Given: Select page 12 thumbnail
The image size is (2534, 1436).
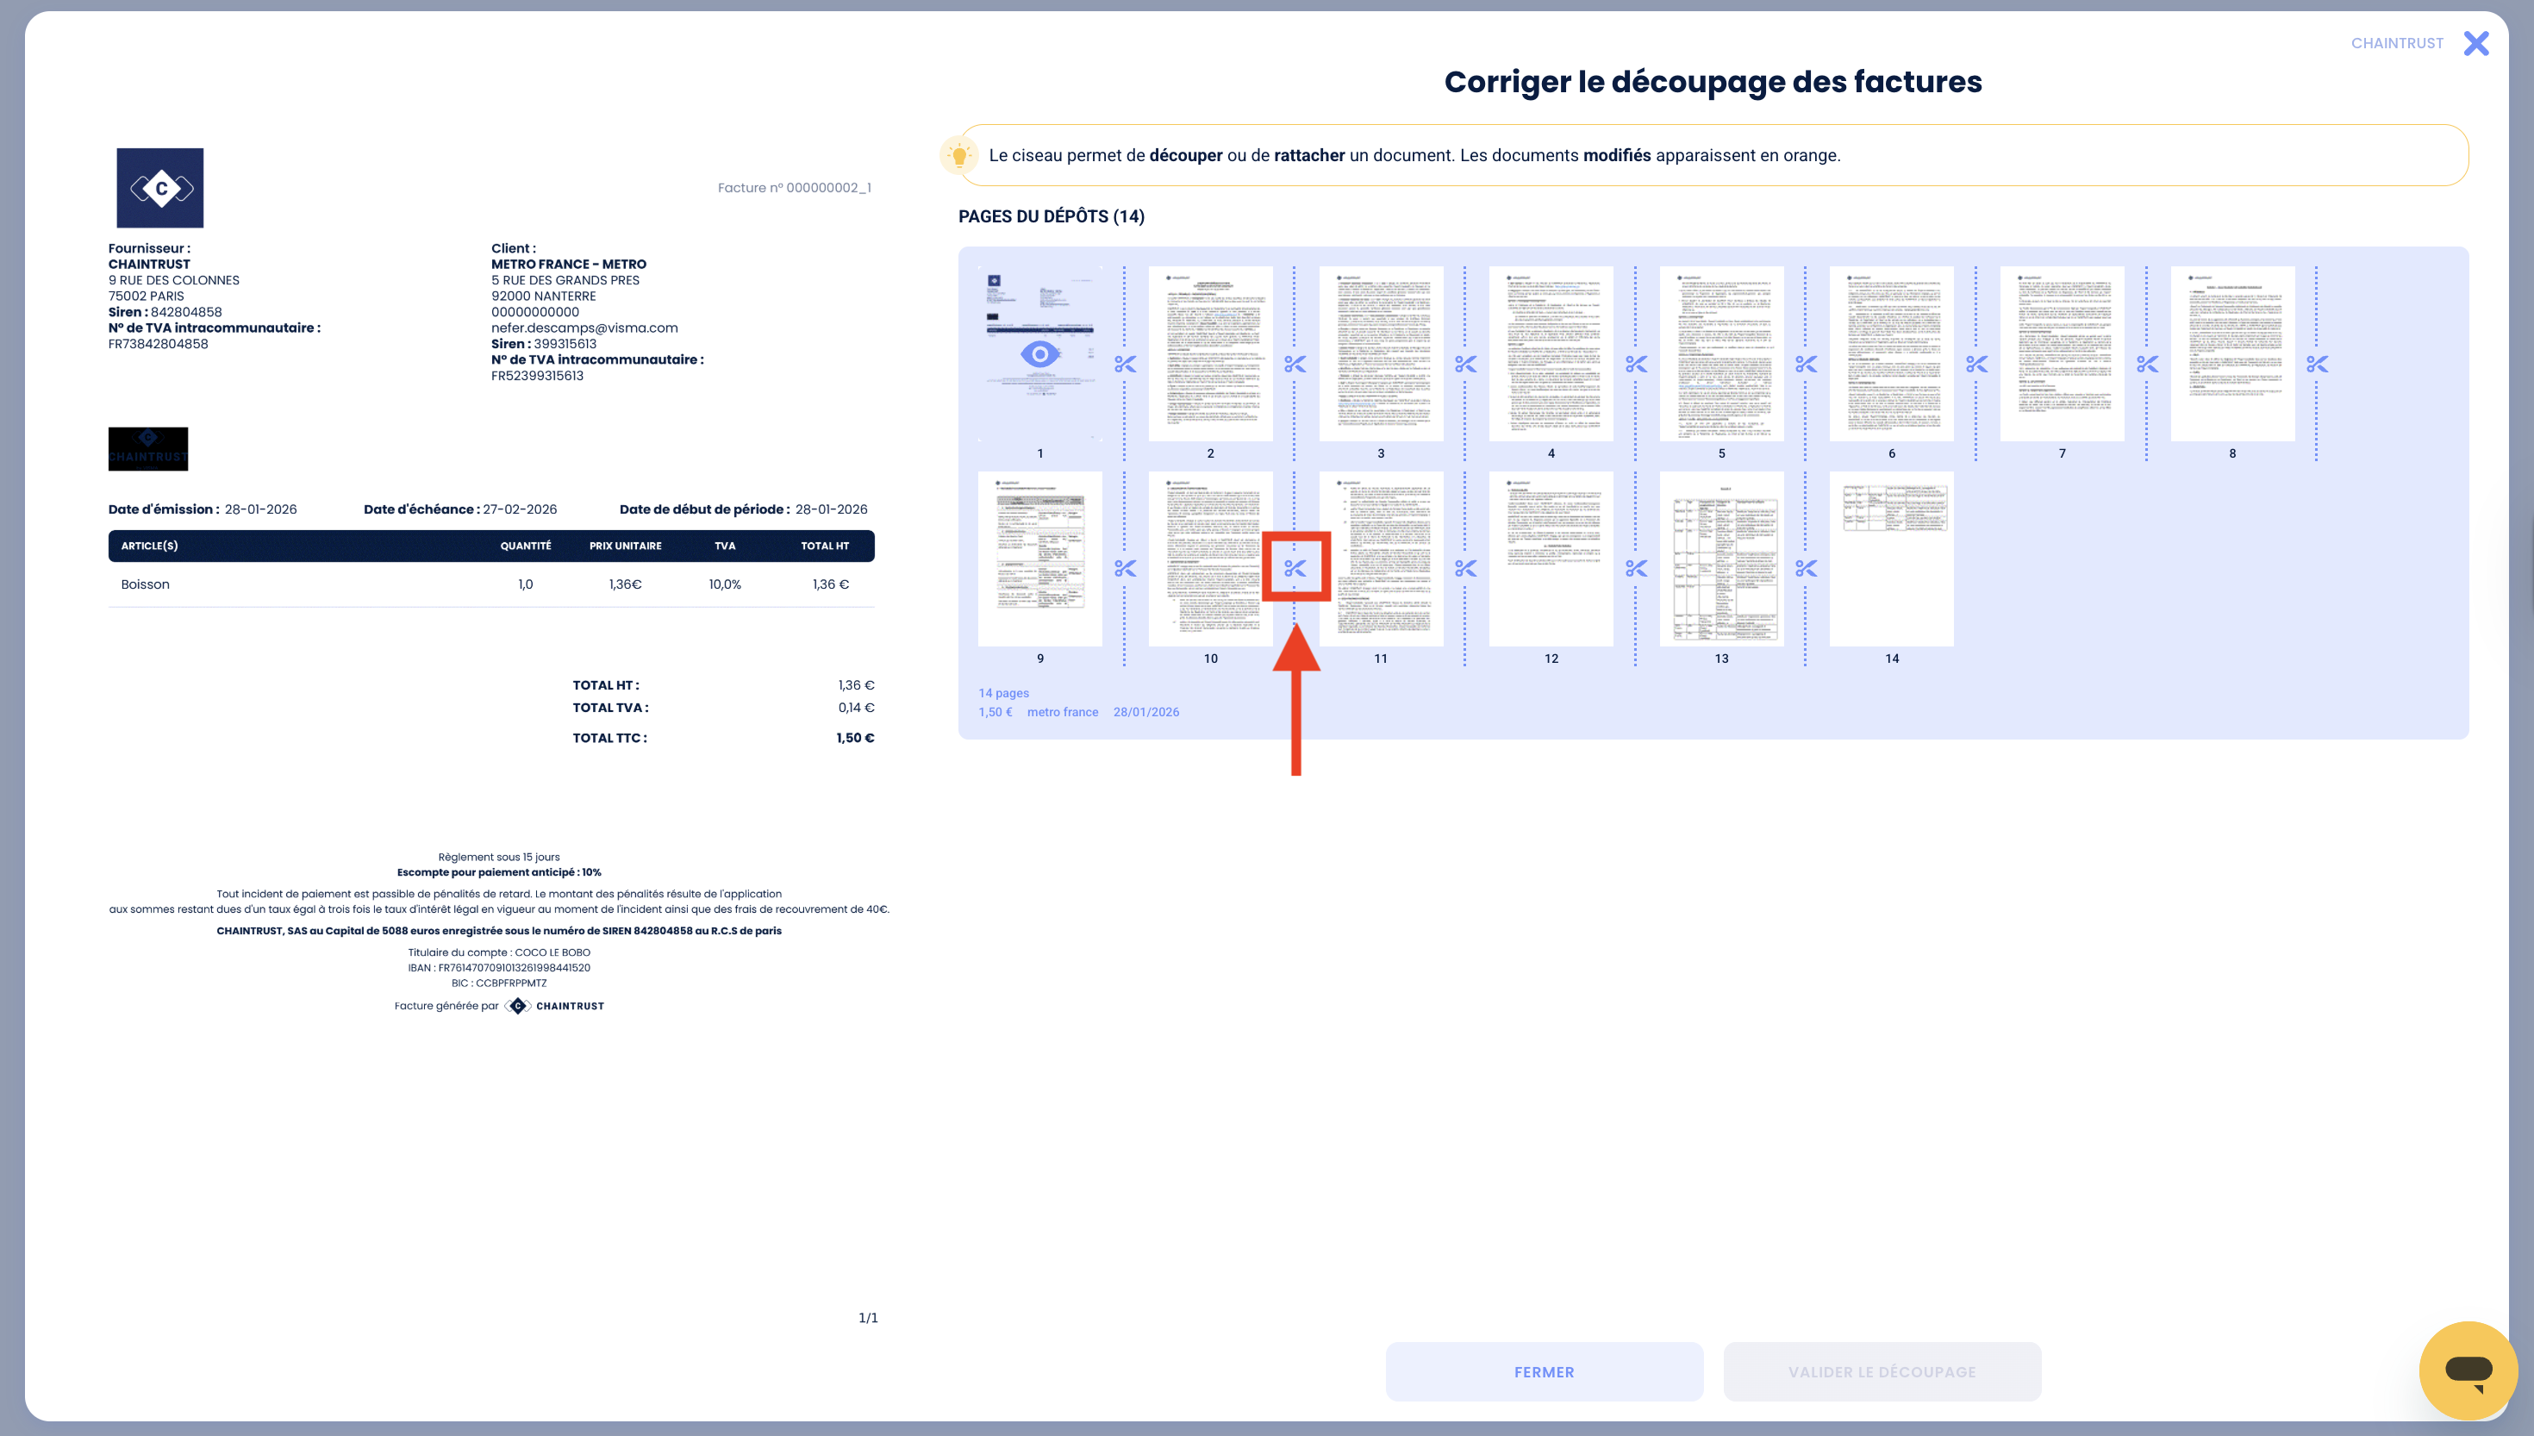Looking at the screenshot, I should 1551,559.
